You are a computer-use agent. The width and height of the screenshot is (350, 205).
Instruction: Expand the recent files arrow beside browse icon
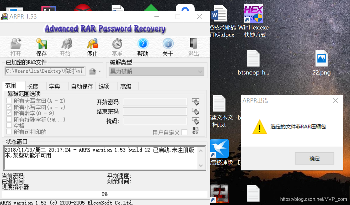(x=100, y=71)
